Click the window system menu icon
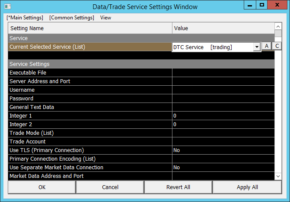Image resolution: width=290 pixels, height=202 pixels. tap(7, 7)
